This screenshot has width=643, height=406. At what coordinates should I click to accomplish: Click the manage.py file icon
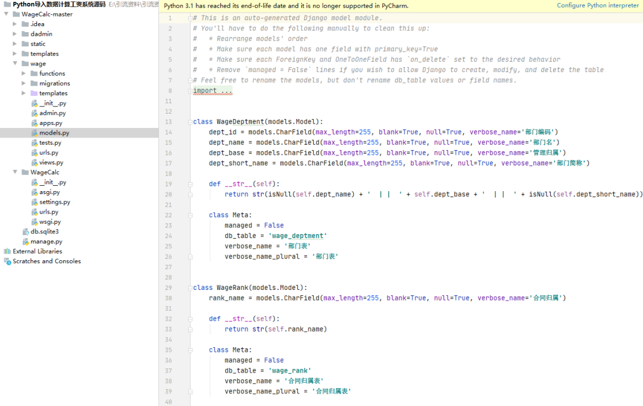click(x=26, y=242)
